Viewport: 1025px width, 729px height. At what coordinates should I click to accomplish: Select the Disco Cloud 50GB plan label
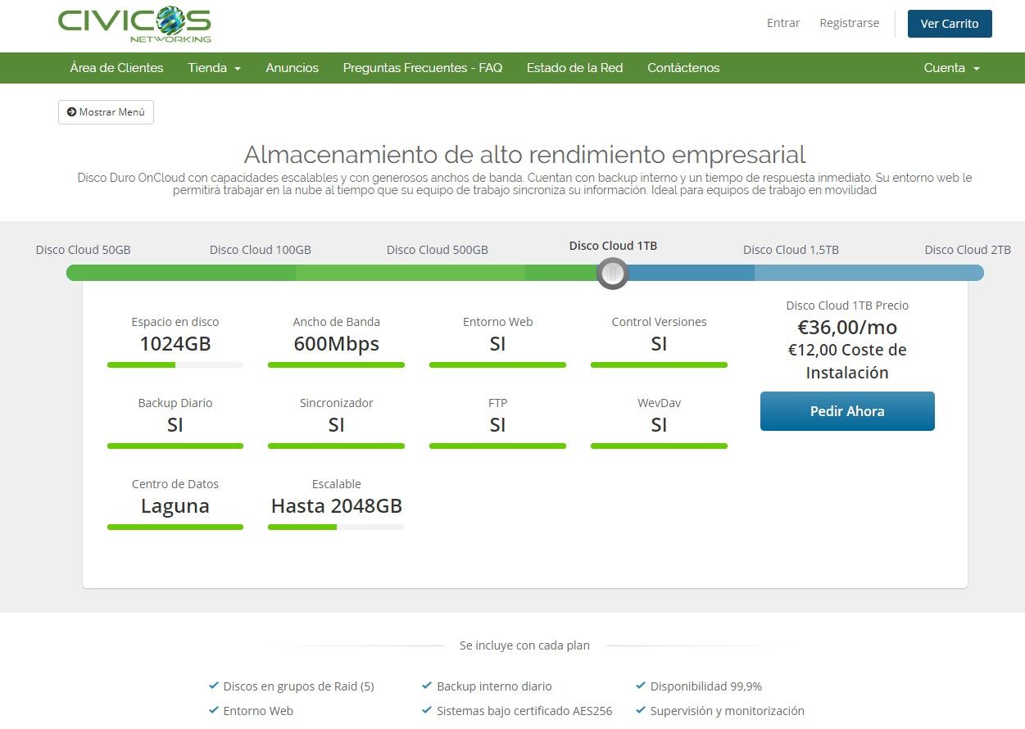(84, 250)
